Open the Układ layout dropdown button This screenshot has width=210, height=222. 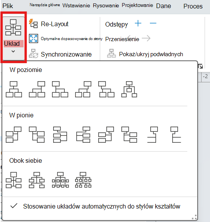(x=13, y=38)
